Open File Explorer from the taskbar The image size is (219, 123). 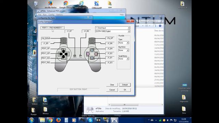click(42, 120)
